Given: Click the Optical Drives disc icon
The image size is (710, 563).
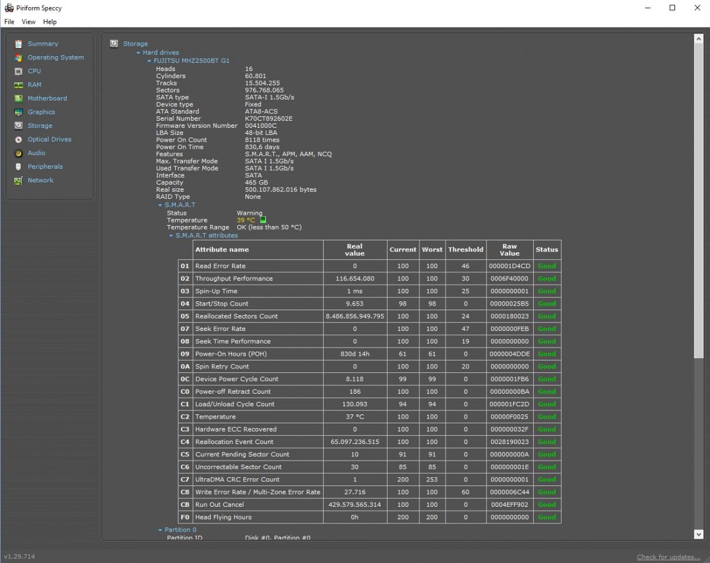Looking at the screenshot, I should click(18, 139).
